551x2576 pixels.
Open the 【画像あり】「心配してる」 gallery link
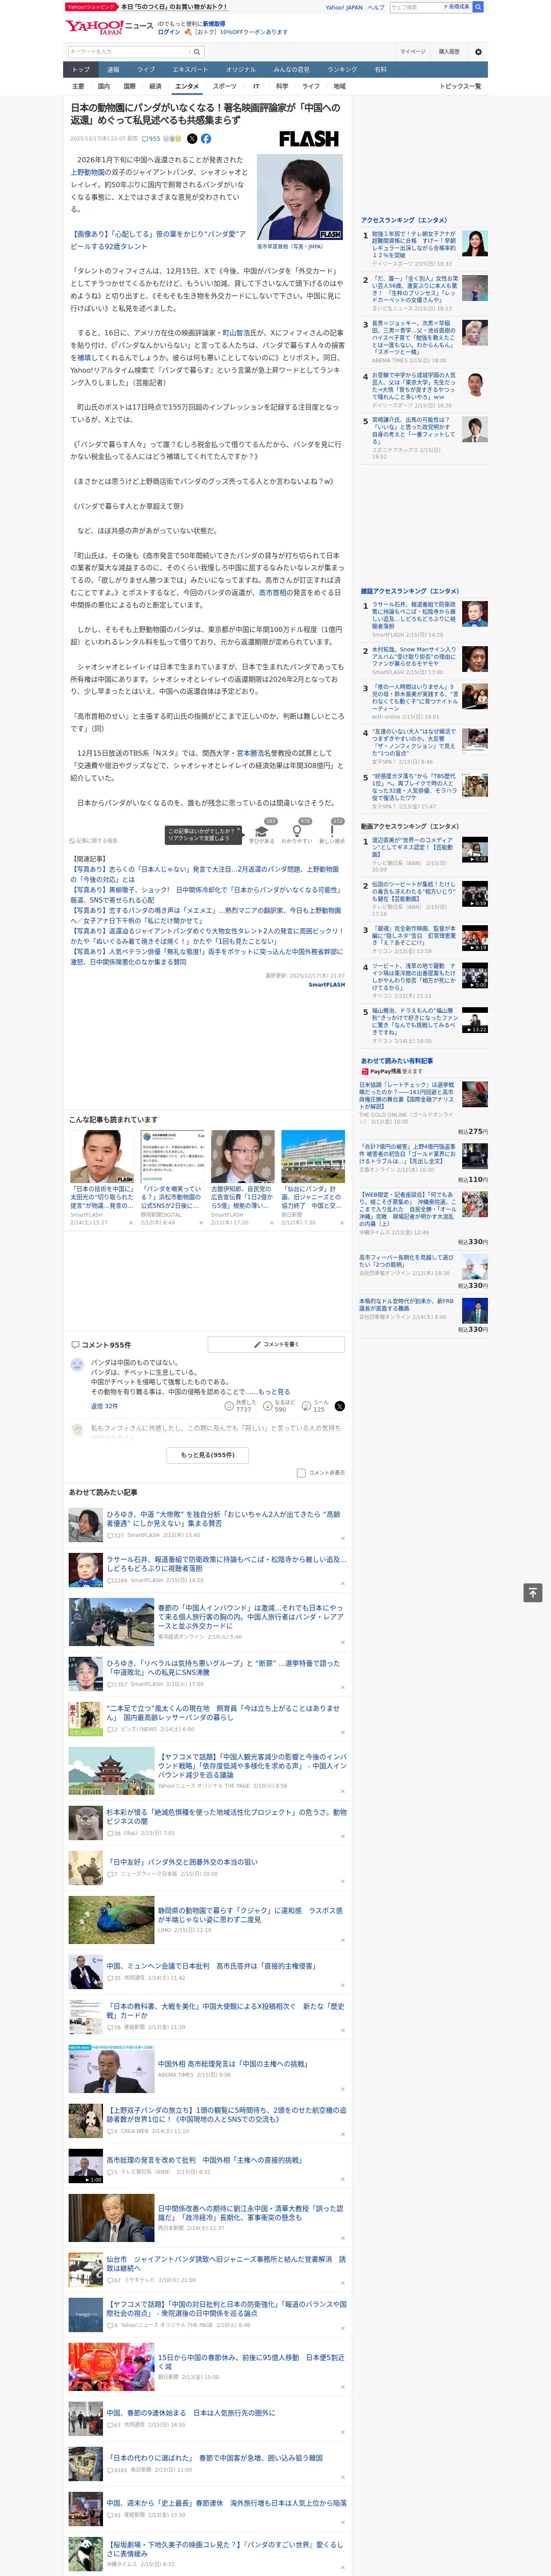158,240
